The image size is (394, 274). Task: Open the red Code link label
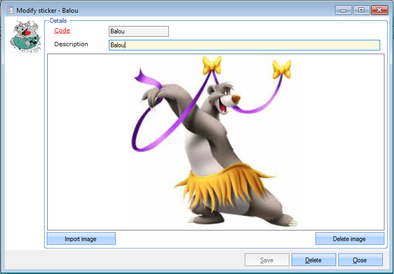62,30
